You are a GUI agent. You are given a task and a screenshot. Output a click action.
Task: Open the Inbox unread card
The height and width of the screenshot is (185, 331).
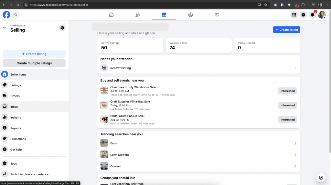(267, 45)
